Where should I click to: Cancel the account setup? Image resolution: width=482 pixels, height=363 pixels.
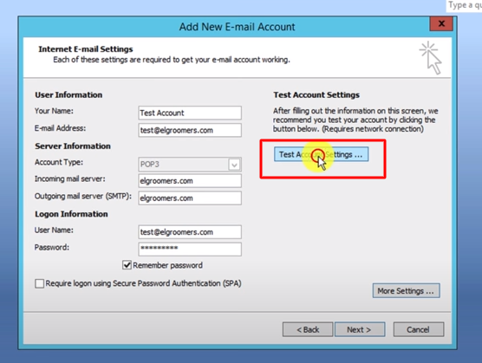click(419, 329)
